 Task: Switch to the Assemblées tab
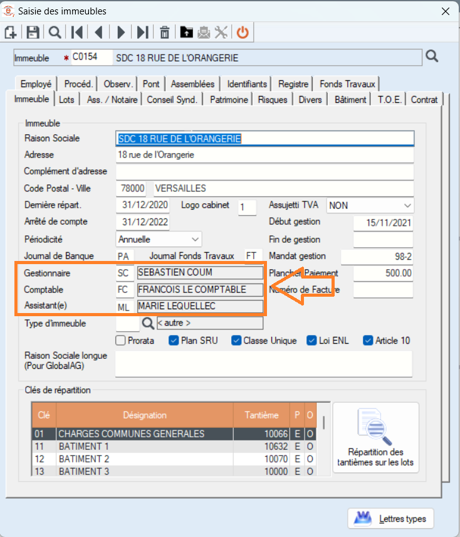click(x=192, y=84)
